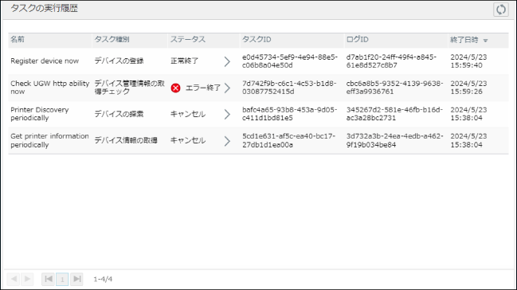Open details chevron for Printer Discovery periodically
Image resolution: width=517 pixels, height=290 pixels.
(227, 114)
